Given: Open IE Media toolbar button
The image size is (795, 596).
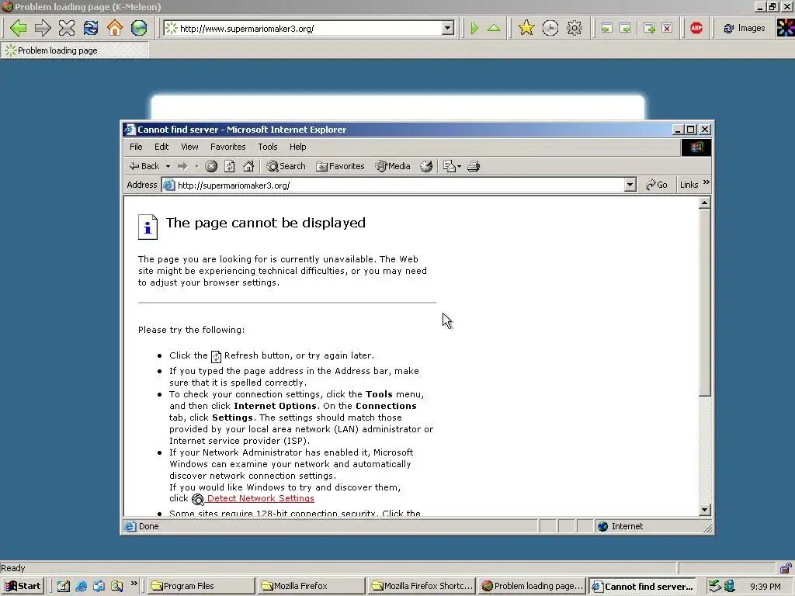Looking at the screenshot, I should pyautogui.click(x=392, y=166).
